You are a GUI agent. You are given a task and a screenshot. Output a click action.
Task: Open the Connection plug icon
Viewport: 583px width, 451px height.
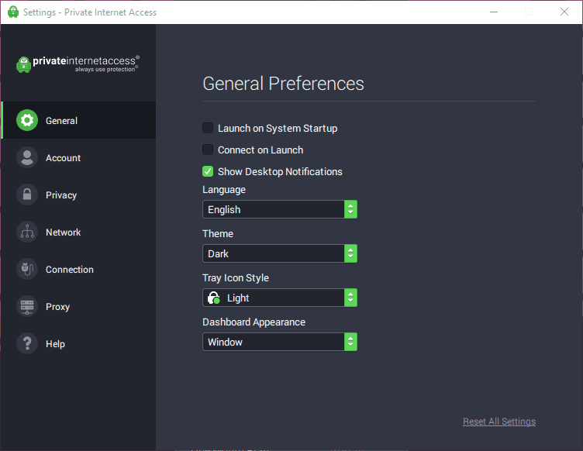coord(27,270)
